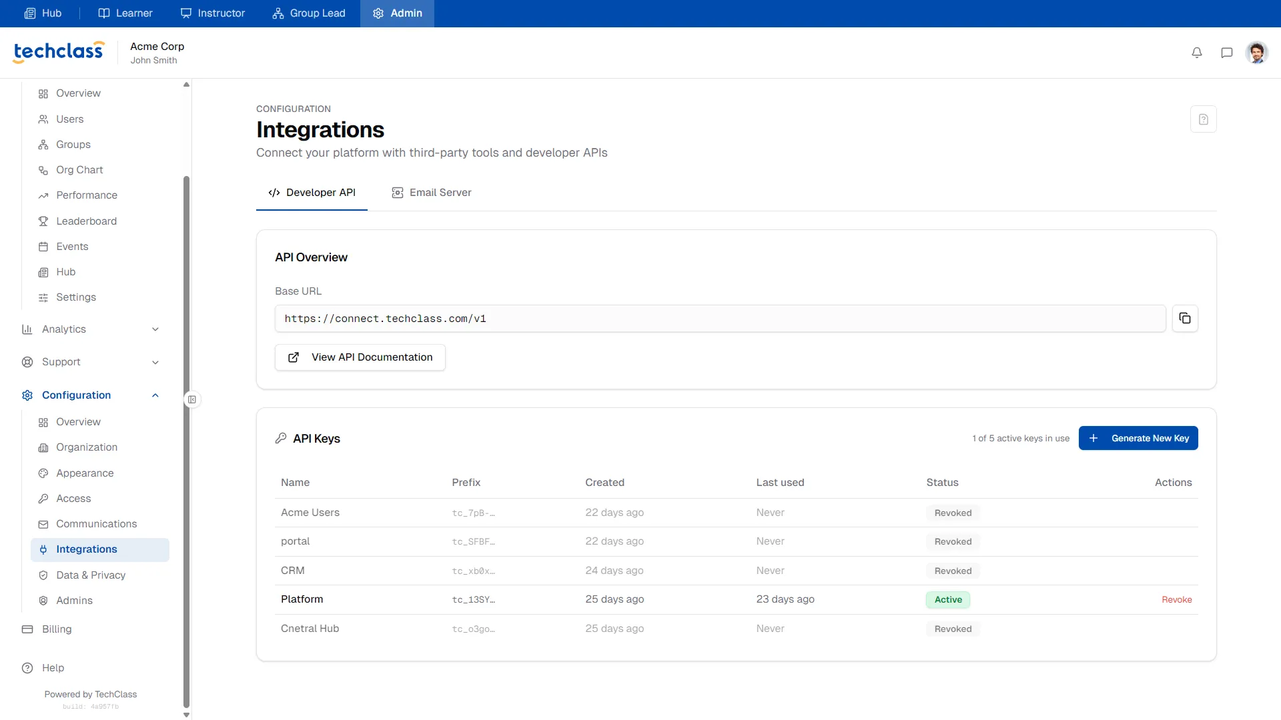1281x720 pixels.
Task: Click the Settings sliders icon in sidebar
Action: [x=43, y=297]
